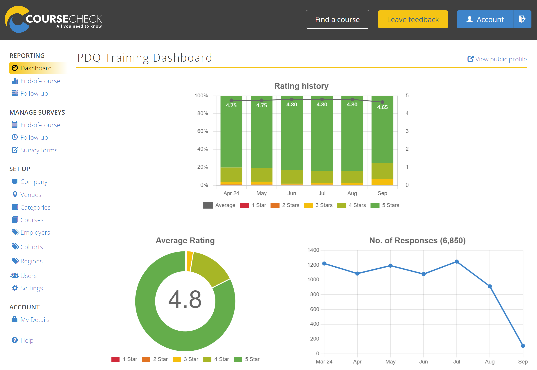Click the Jul data point in Responses chart
The image size is (537, 370).
(x=457, y=262)
